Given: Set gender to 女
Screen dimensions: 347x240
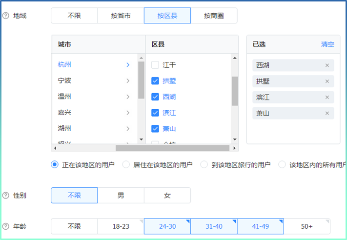Looking at the screenshot, I should click(167, 195).
